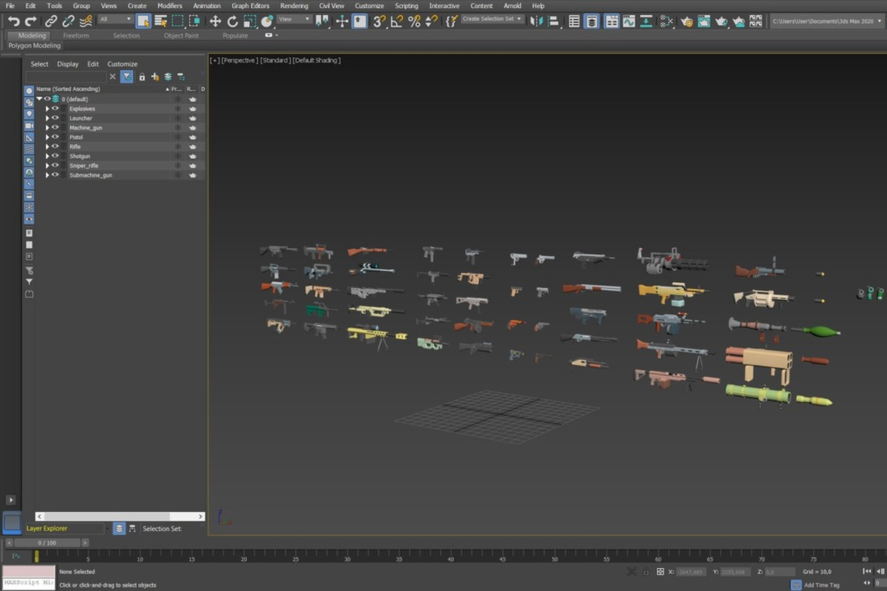This screenshot has height=591, width=887.
Task: Open the Modifiers menu
Action: pyautogui.click(x=169, y=6)
